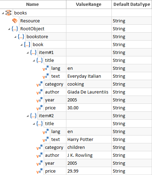Viewport: 152px width, 175px height.
Task: Click the Name column header
Action: coord(33,4)
